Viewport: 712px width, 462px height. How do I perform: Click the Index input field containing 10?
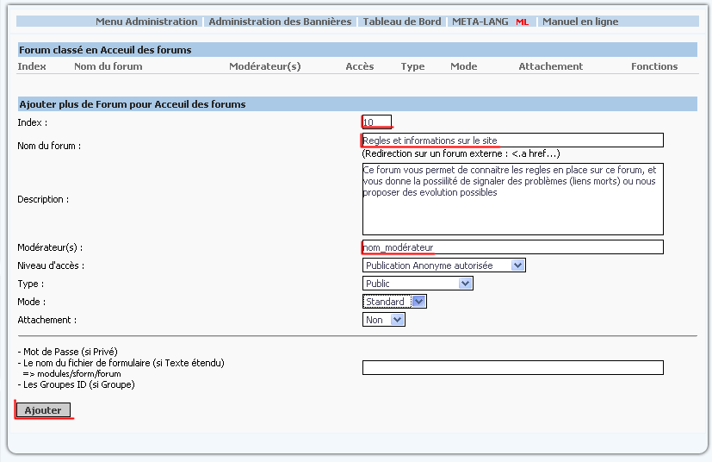[x=377, y=122]
